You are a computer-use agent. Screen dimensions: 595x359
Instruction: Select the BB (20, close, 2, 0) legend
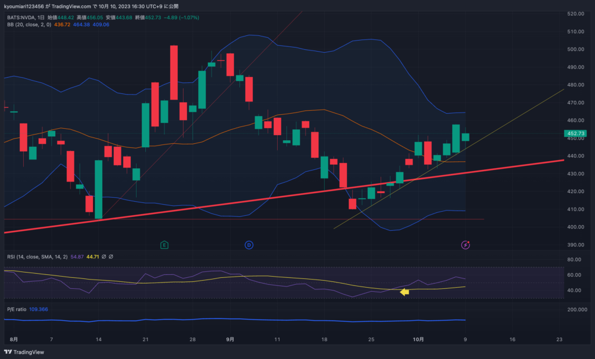[x=29, y=24]
